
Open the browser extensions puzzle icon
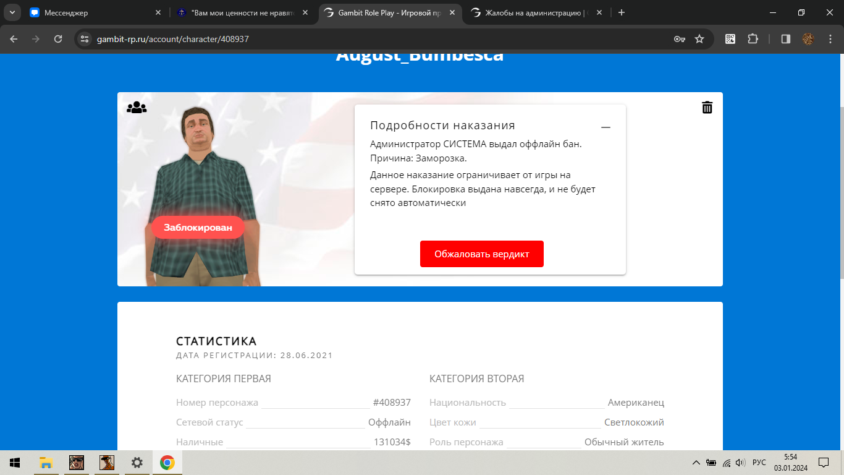point(753,39)
